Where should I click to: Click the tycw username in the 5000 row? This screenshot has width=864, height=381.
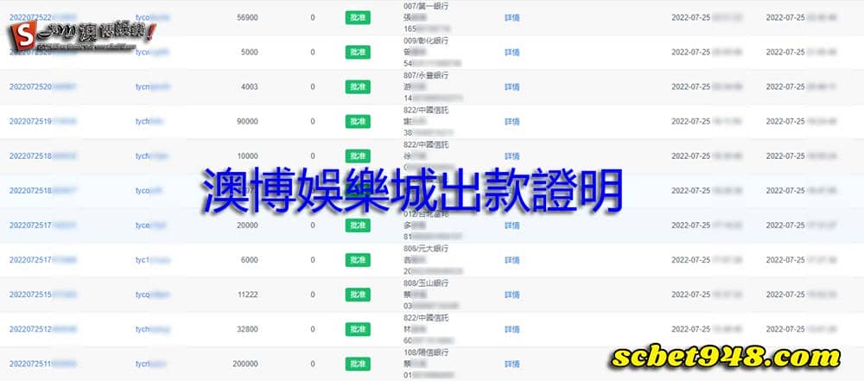pos(153,53)
